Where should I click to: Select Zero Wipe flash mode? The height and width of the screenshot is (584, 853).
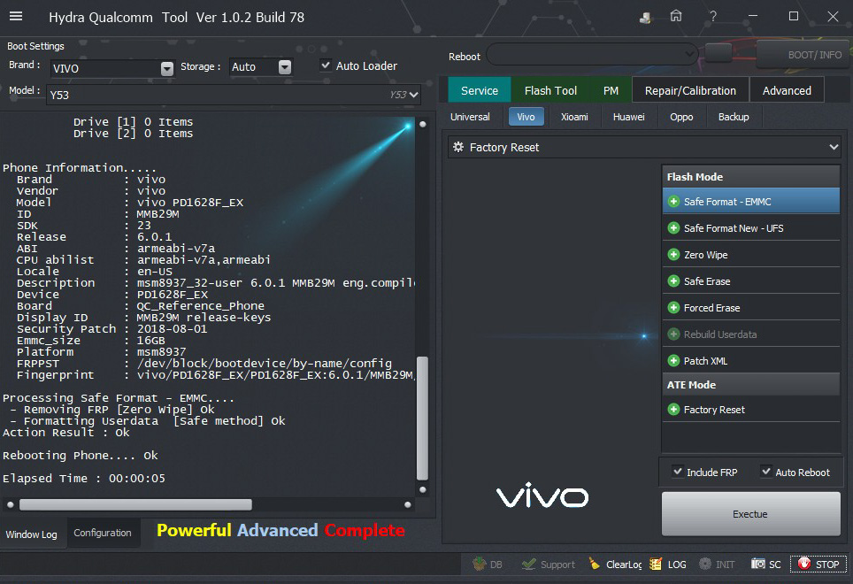coord(750,255)
